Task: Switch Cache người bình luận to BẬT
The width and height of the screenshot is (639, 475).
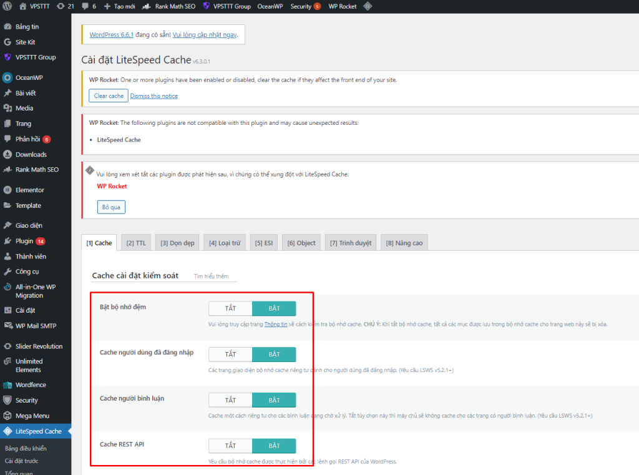Action: point(274,400)
